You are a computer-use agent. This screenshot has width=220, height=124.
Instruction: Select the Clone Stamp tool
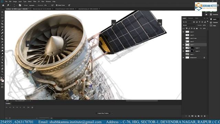point(2,39)
